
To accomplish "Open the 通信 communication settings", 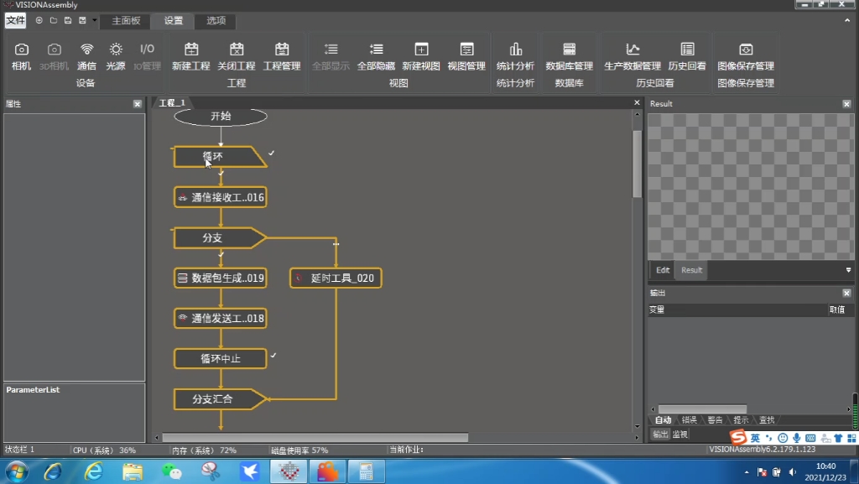I will point(86,56).
